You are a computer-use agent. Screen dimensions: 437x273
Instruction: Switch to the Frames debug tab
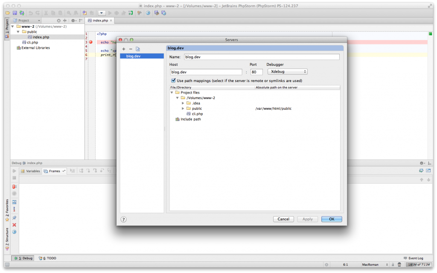click(x=54, y=171)
